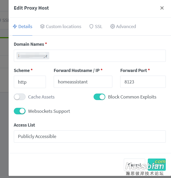This screenshot has width=171, height=178.
Task: Open the Access List Publicly Accessible dropdown
Action: (90, 136)
